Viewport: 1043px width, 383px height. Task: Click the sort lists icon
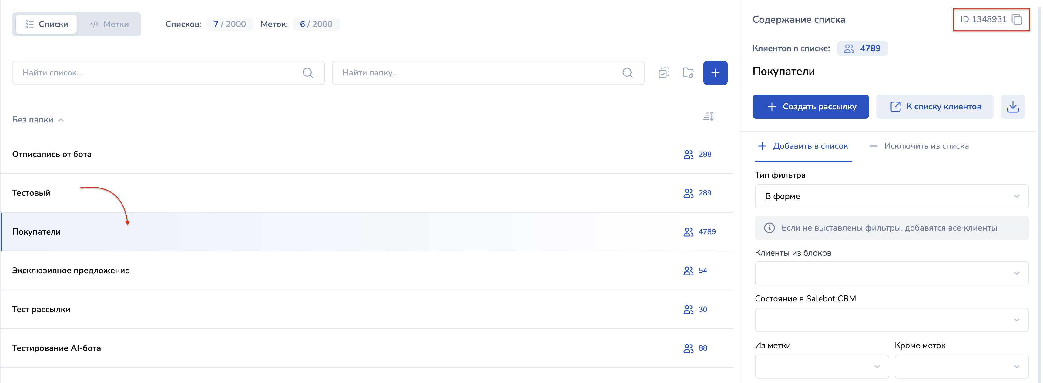pyautogui.click(x=708, y=116)
